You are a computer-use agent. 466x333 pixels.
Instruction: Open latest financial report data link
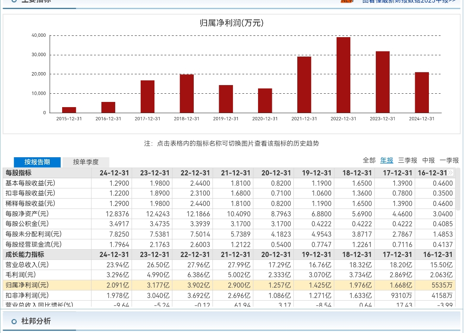click(x=409, y=1)
